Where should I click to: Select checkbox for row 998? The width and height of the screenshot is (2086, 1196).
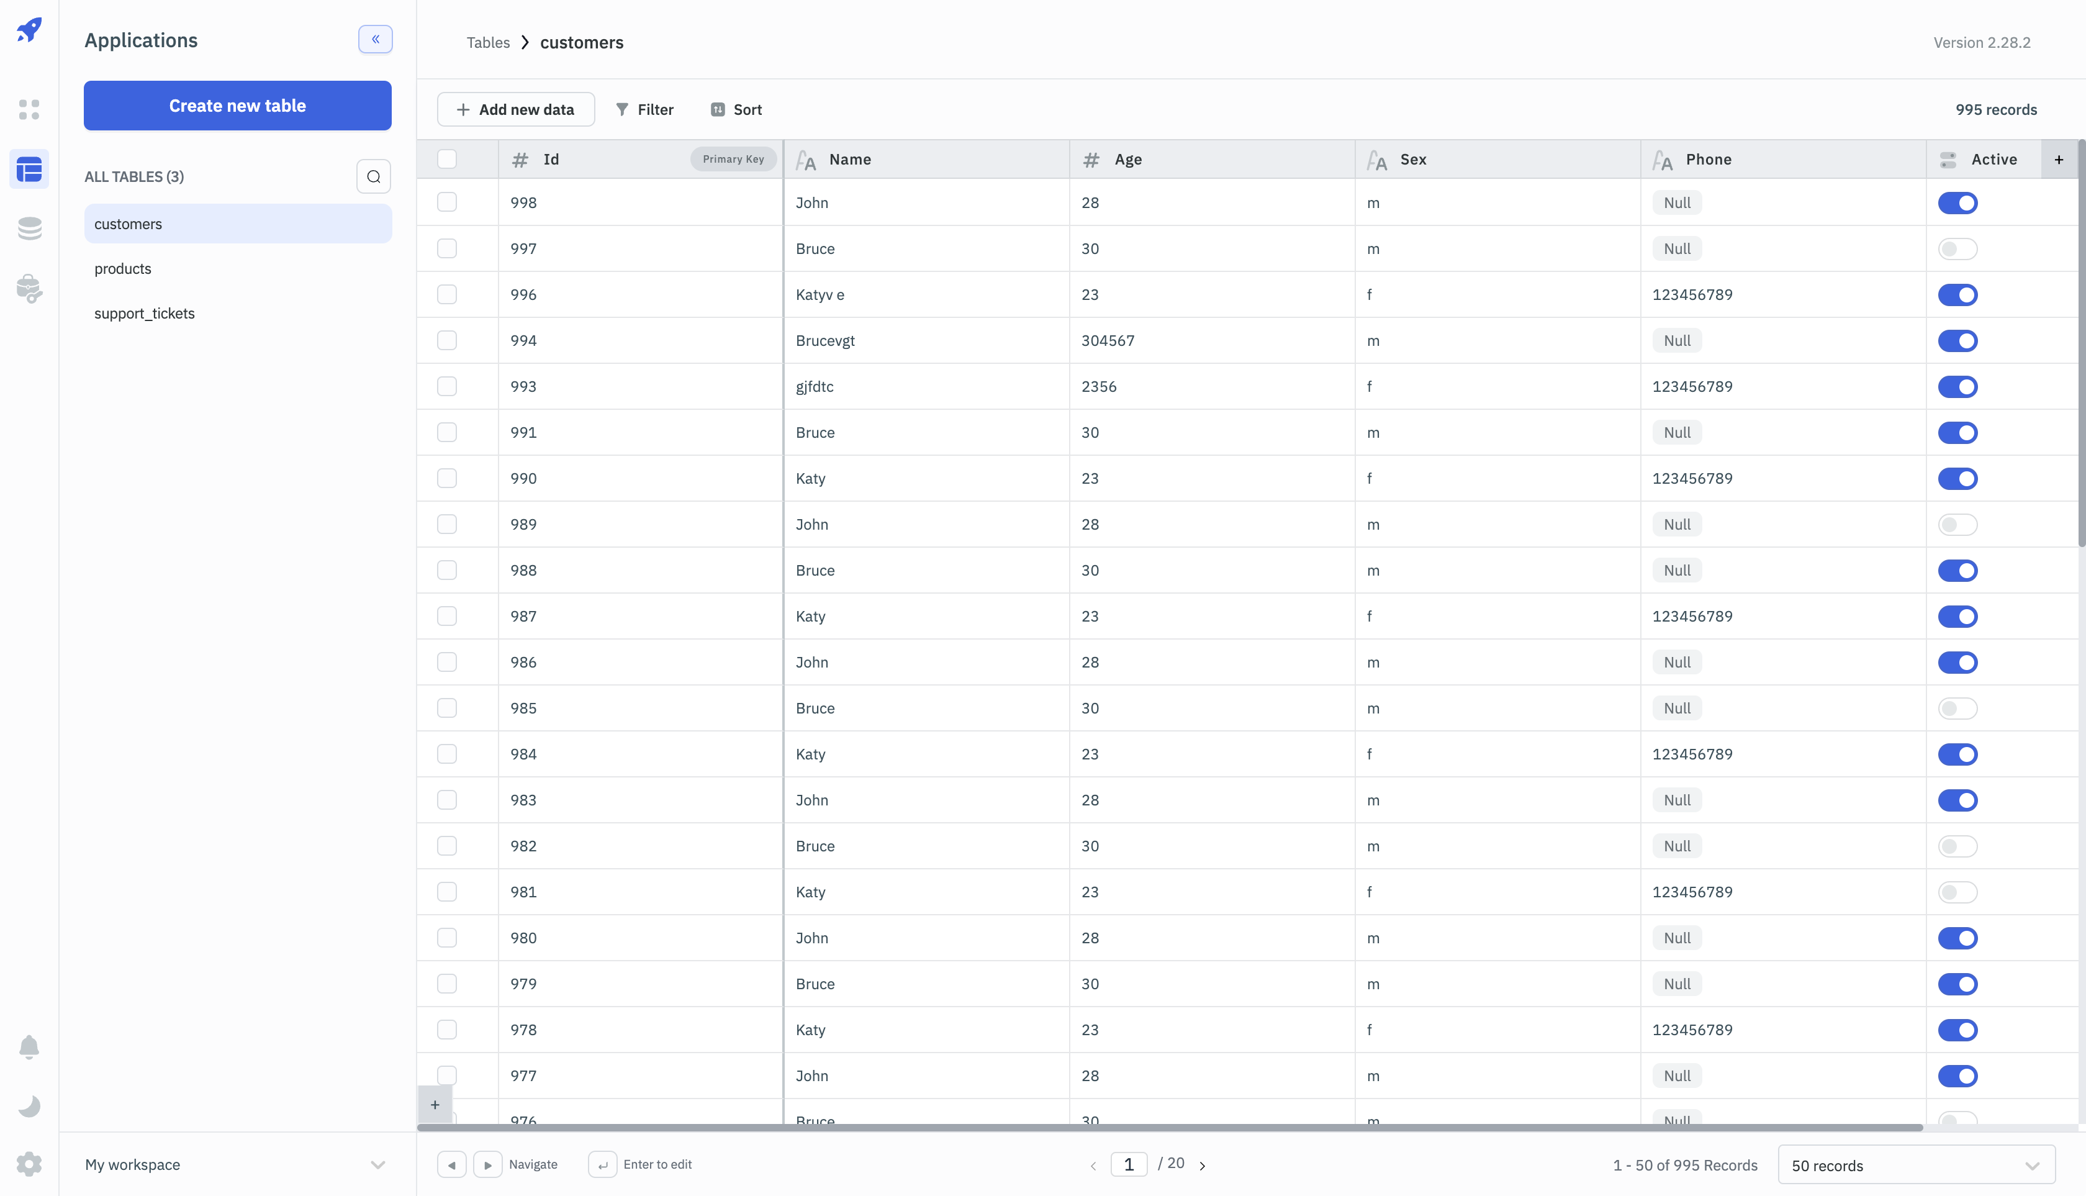point(447,202)
